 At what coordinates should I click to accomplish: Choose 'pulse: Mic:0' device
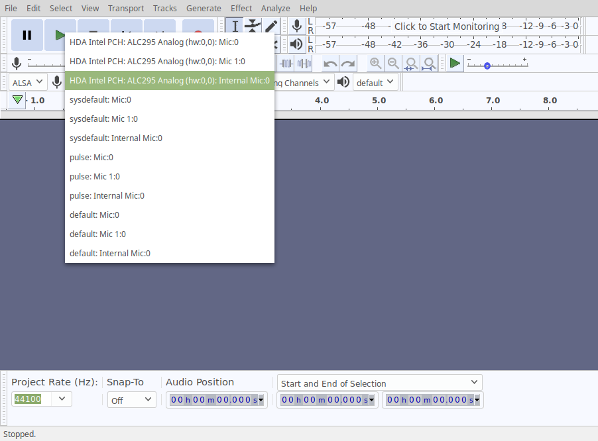[170, 158]
